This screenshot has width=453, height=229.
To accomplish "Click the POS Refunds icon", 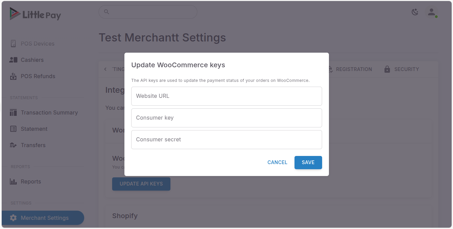I will [x=13, y=76].
